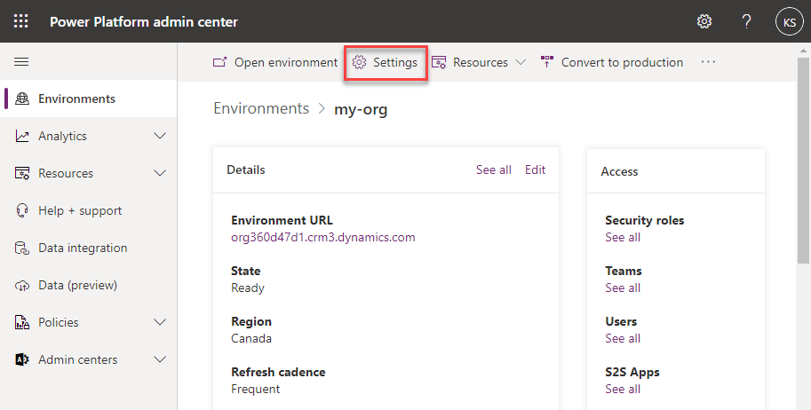The height and width of the screenshot is (410, 811).
Task: Click the scrollbar up arrow
Action: [x=803, y=51]
